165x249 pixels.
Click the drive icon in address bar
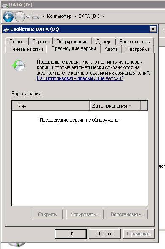pyautogui.click(x=36, y=17)
